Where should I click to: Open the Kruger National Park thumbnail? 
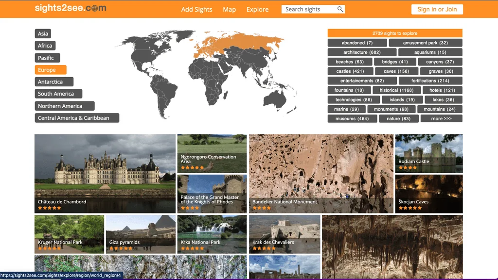tap(69, 234)
